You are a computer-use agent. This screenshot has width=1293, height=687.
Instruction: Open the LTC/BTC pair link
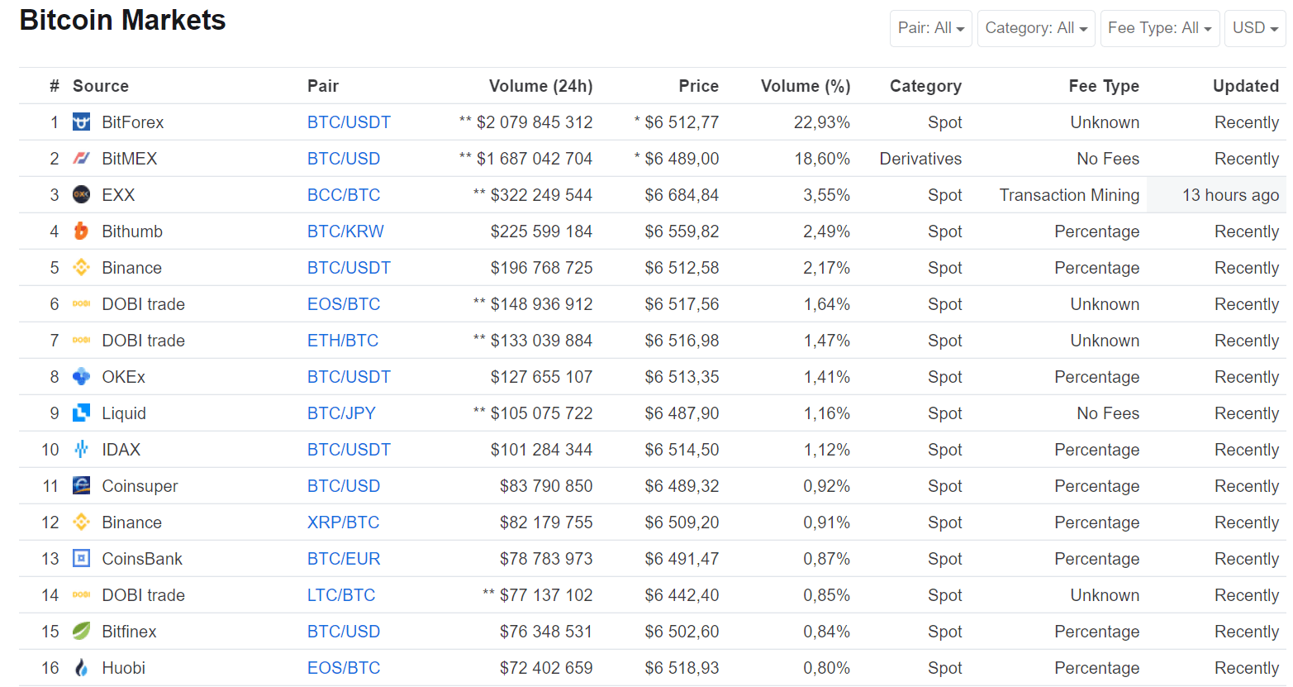(x=341, y=595)
